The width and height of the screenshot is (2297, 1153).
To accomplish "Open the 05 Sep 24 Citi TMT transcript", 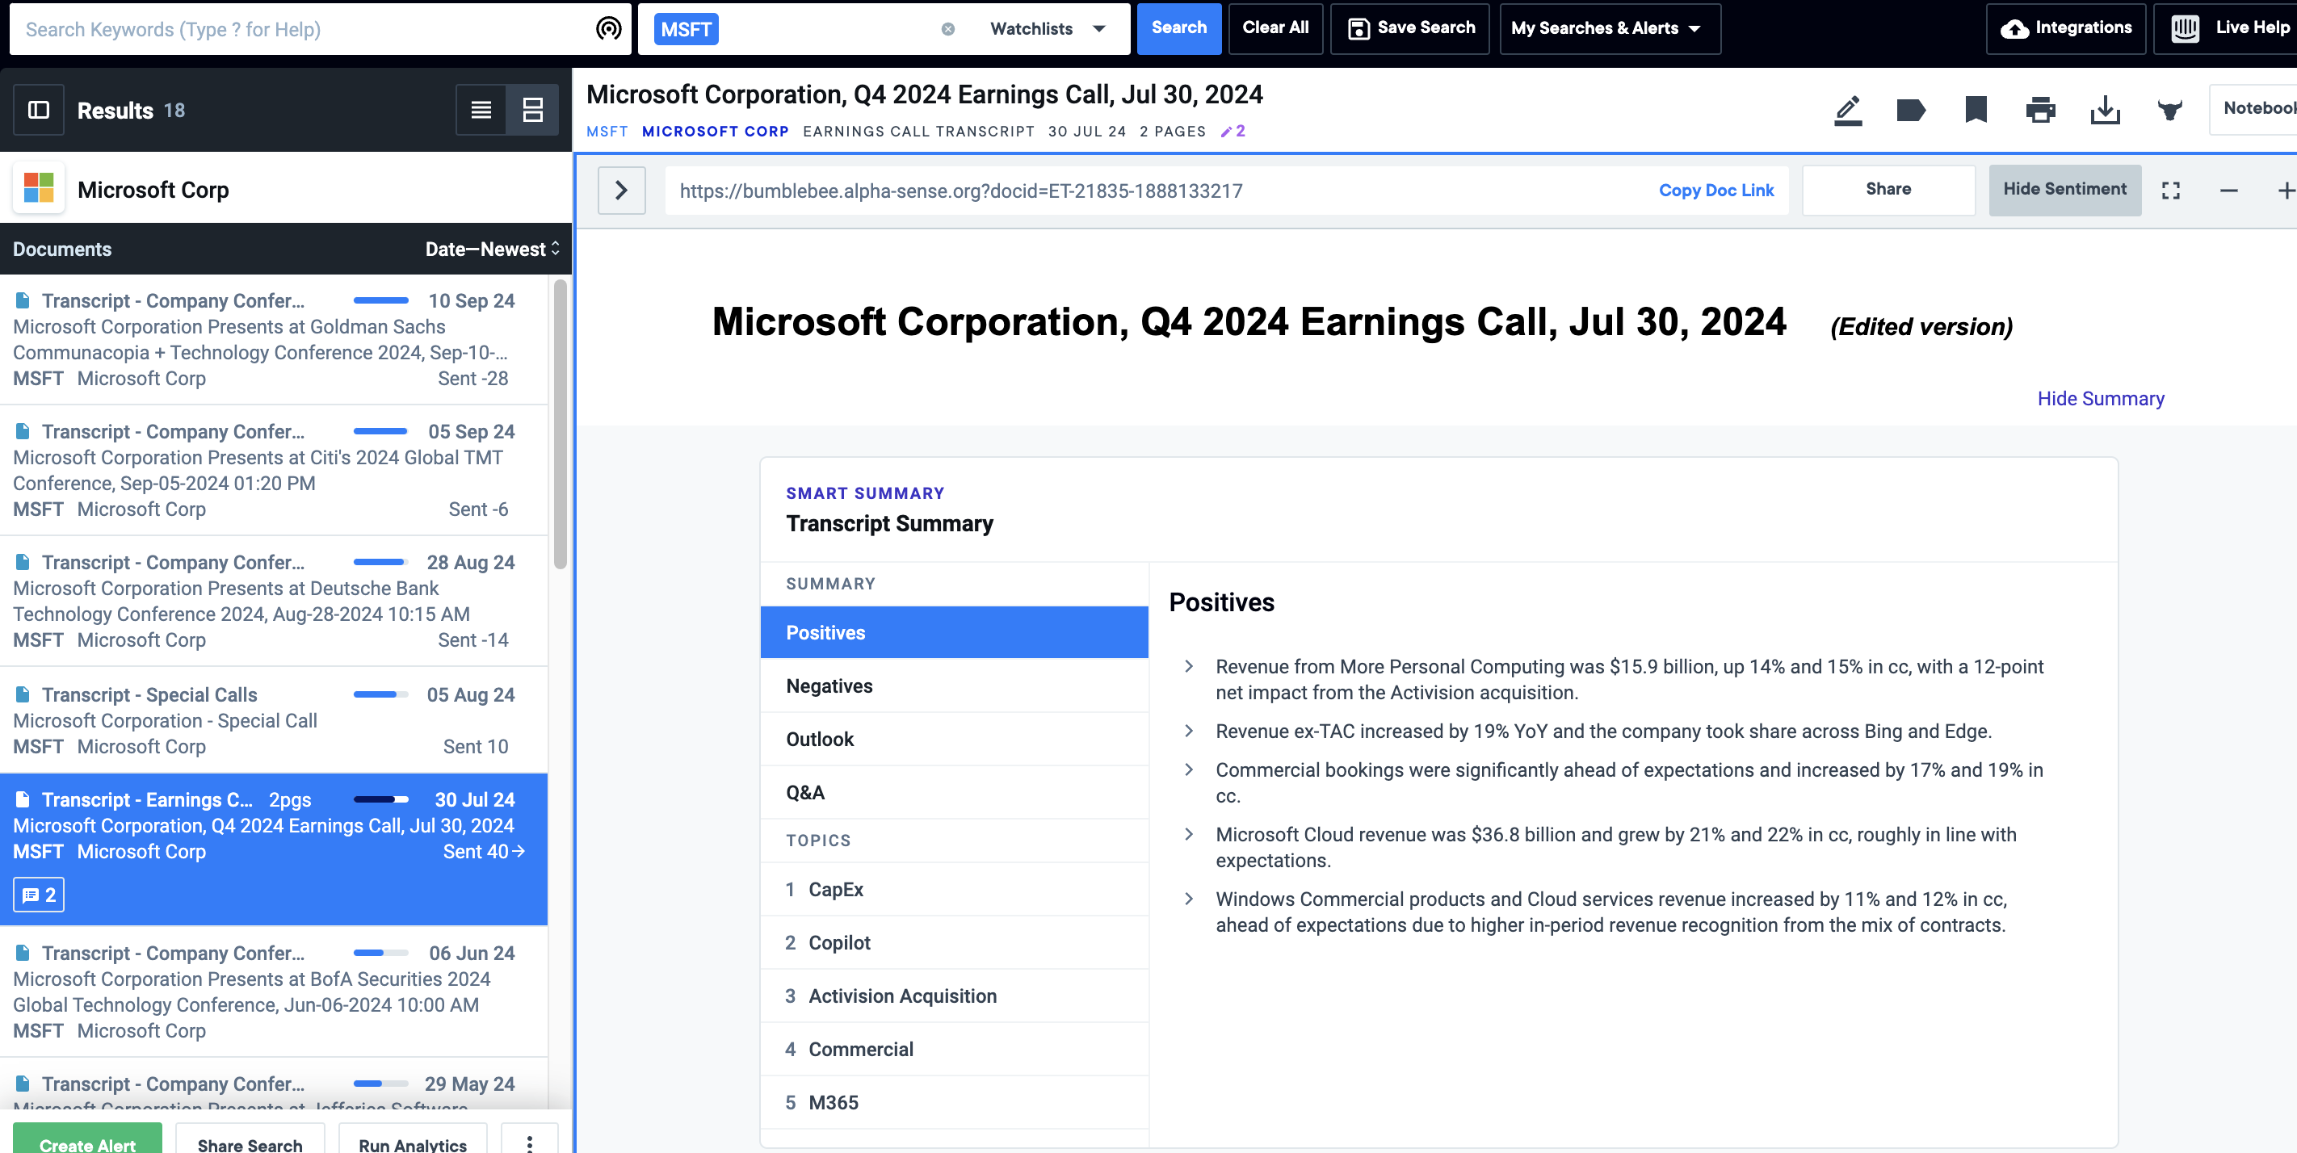I will tap(273, 471).
